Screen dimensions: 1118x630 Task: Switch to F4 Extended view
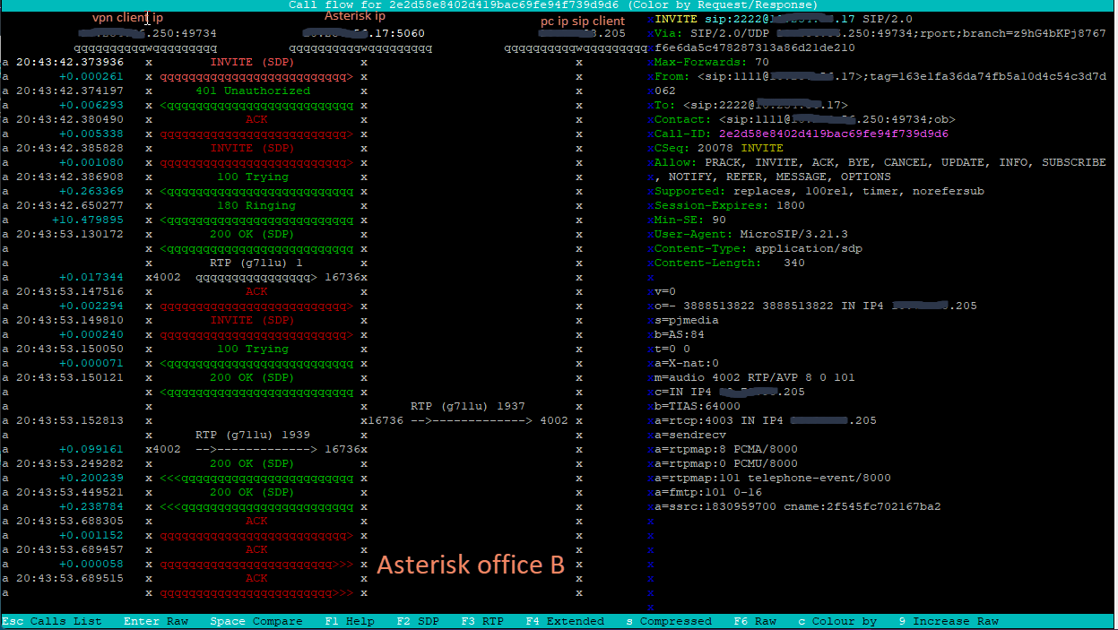(x=564, y=621)
